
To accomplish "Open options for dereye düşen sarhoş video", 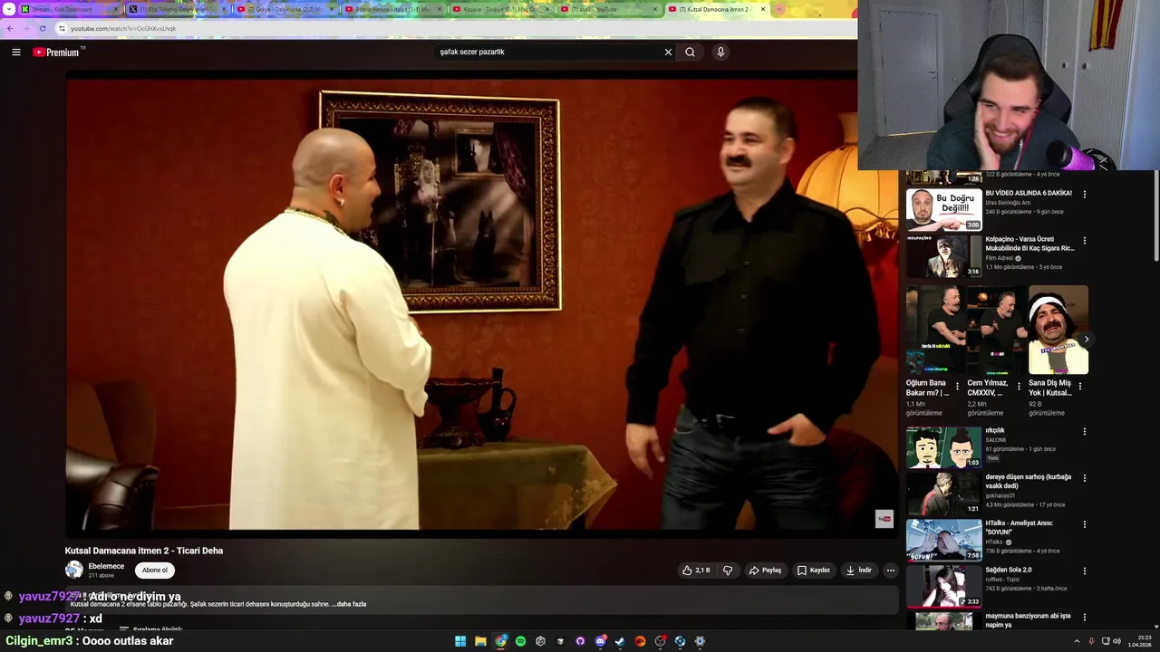I will pos(1084,479).
